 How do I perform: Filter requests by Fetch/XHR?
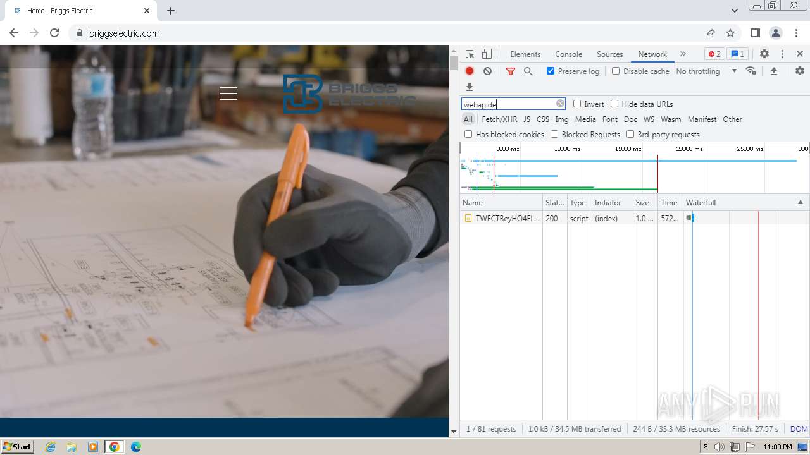click(x=499, y=119)
